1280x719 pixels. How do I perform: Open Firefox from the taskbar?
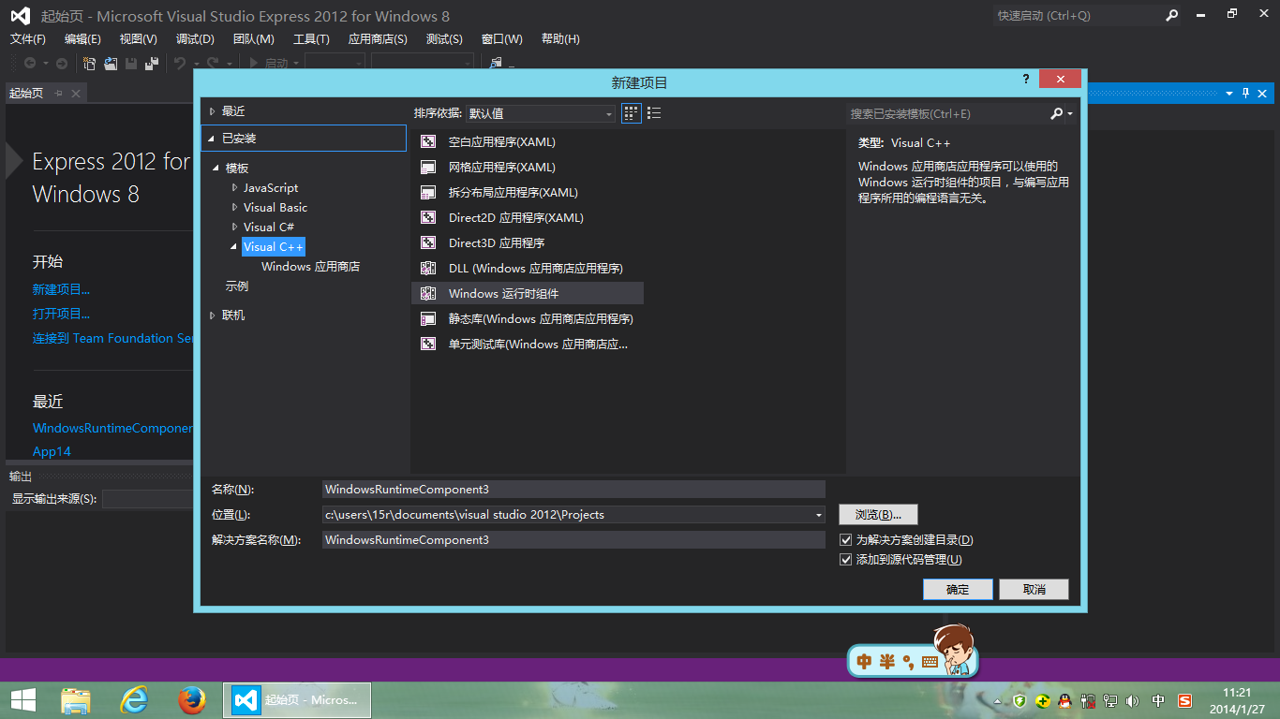191,699
